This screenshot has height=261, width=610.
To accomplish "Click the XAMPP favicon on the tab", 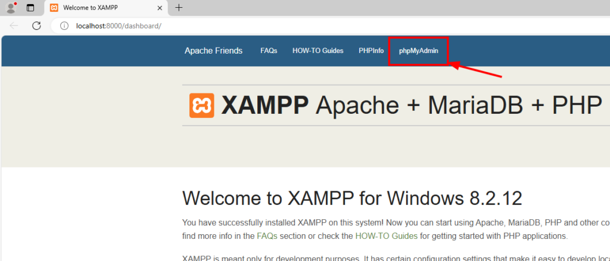I will [x=54, y=8].
